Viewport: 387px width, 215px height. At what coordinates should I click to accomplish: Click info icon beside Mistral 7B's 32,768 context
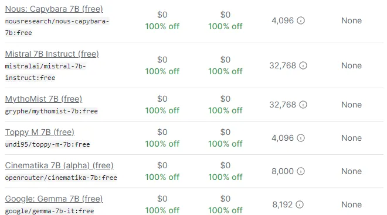[x=303, y=65]
